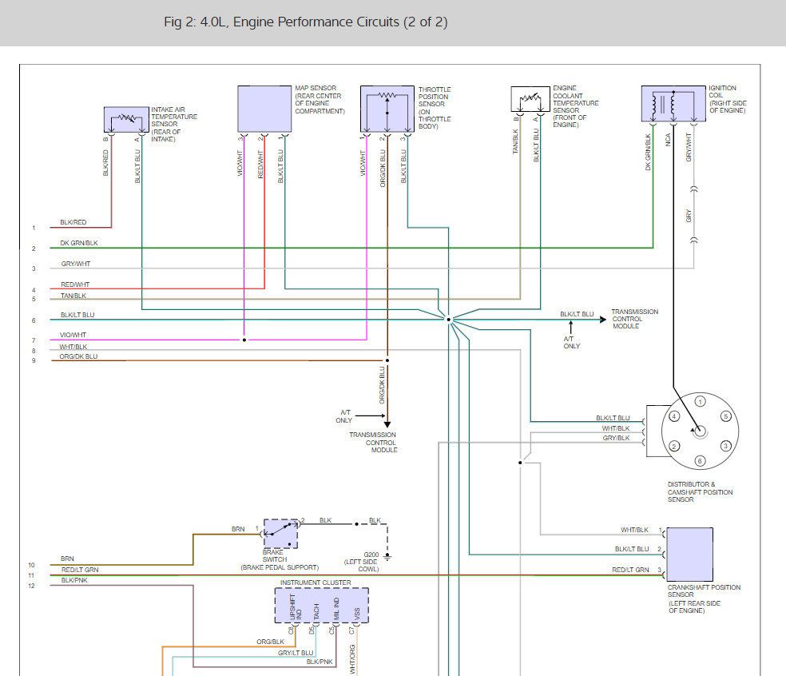This screenshot has width=786, height=676.
Task: Click the Throttle Position Sensor symbol
Action: (387, 108)
